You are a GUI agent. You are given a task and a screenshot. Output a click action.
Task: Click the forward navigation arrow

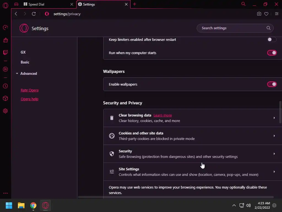pos(25,14)
